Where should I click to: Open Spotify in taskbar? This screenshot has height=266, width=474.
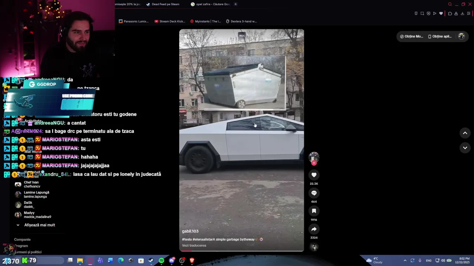(161, 260)
